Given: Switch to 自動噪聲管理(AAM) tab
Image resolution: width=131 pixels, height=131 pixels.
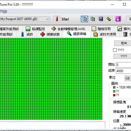Looking at the screenshot, I should tap(68, 29).
